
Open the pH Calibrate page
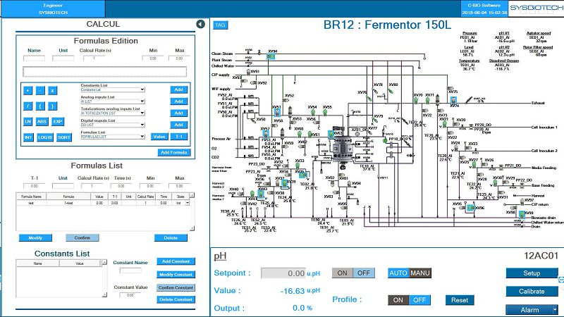click(x=532, y=292)
